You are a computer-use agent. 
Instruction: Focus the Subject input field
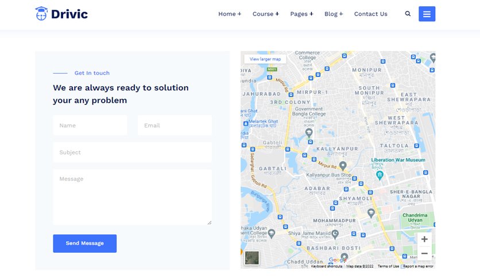tap(132, 152)
